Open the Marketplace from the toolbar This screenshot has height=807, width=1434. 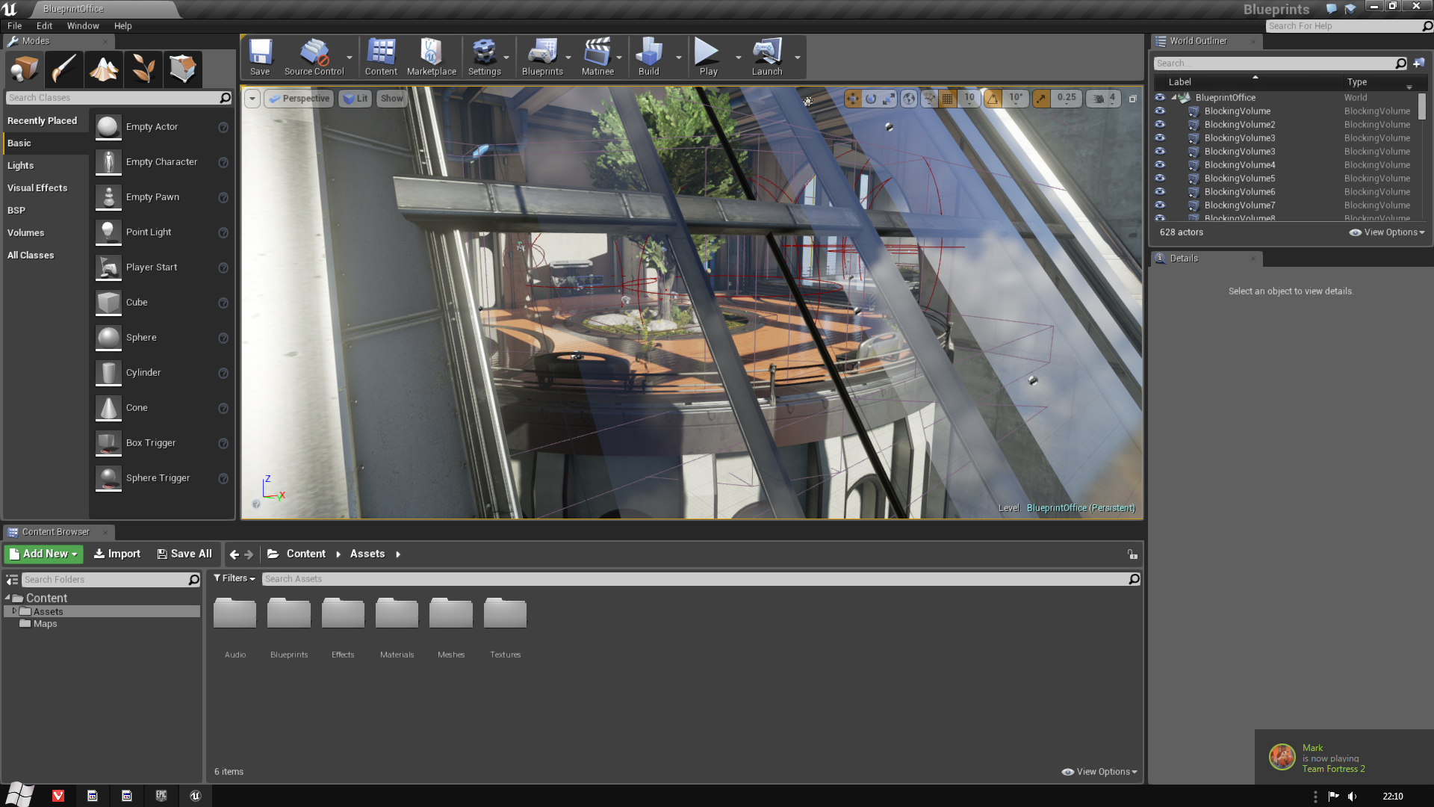click(x=431, y=58)
